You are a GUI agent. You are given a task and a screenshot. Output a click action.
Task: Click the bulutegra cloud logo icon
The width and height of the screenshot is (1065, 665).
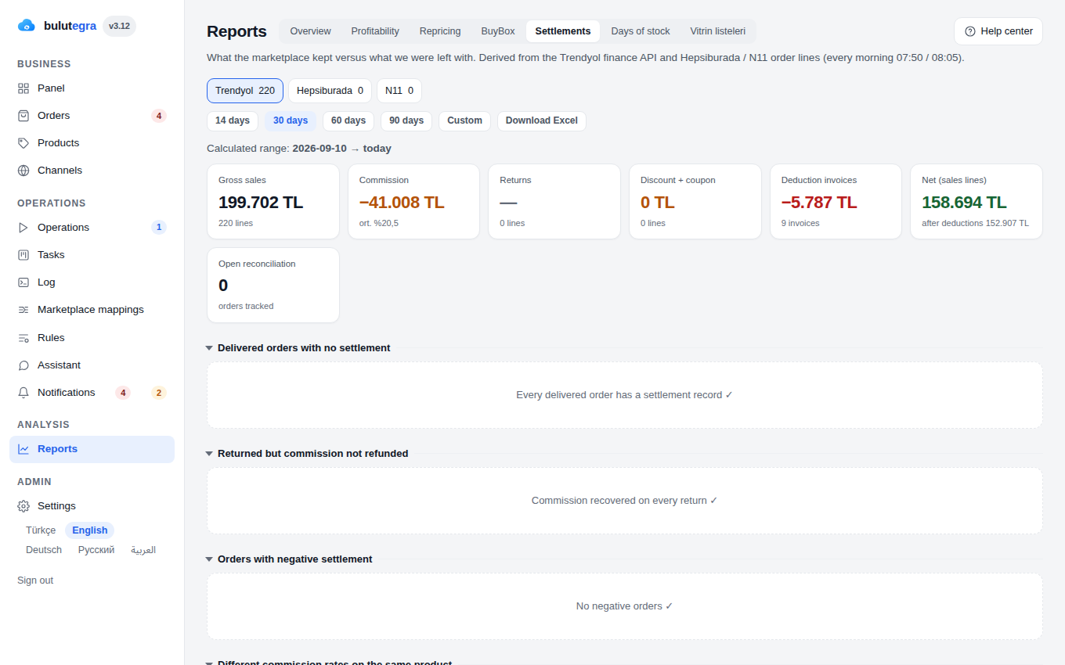pyautogui.click(x=27, y=26)
